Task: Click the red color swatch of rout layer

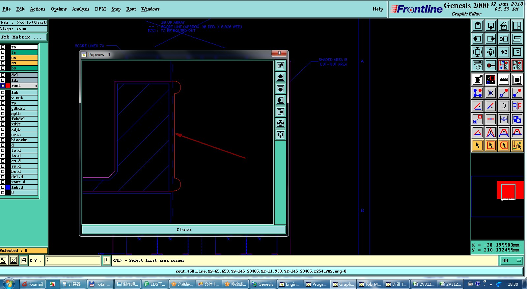Action: (x=8, y=86)
